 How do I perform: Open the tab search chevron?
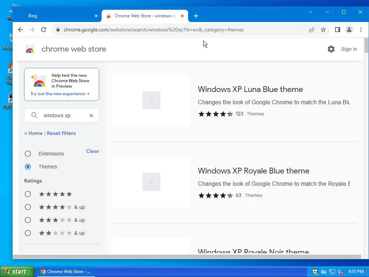point(311,12)
